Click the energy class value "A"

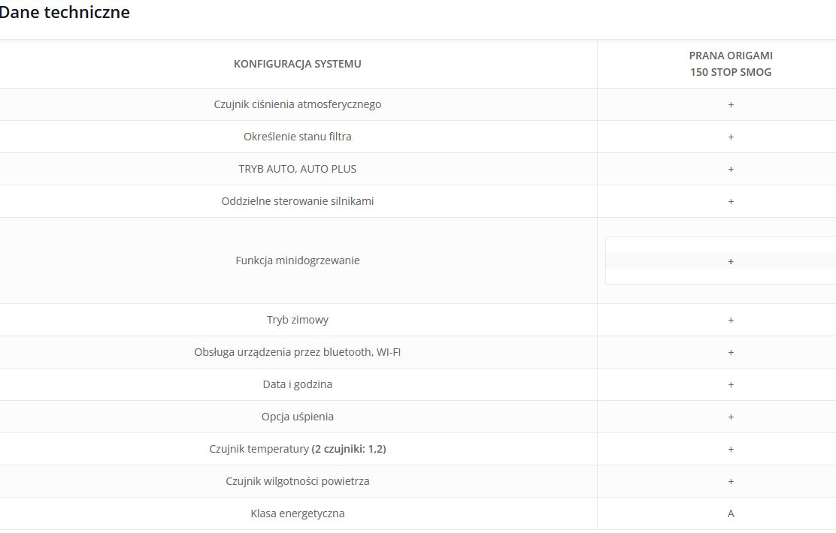(x=730, y=513)
